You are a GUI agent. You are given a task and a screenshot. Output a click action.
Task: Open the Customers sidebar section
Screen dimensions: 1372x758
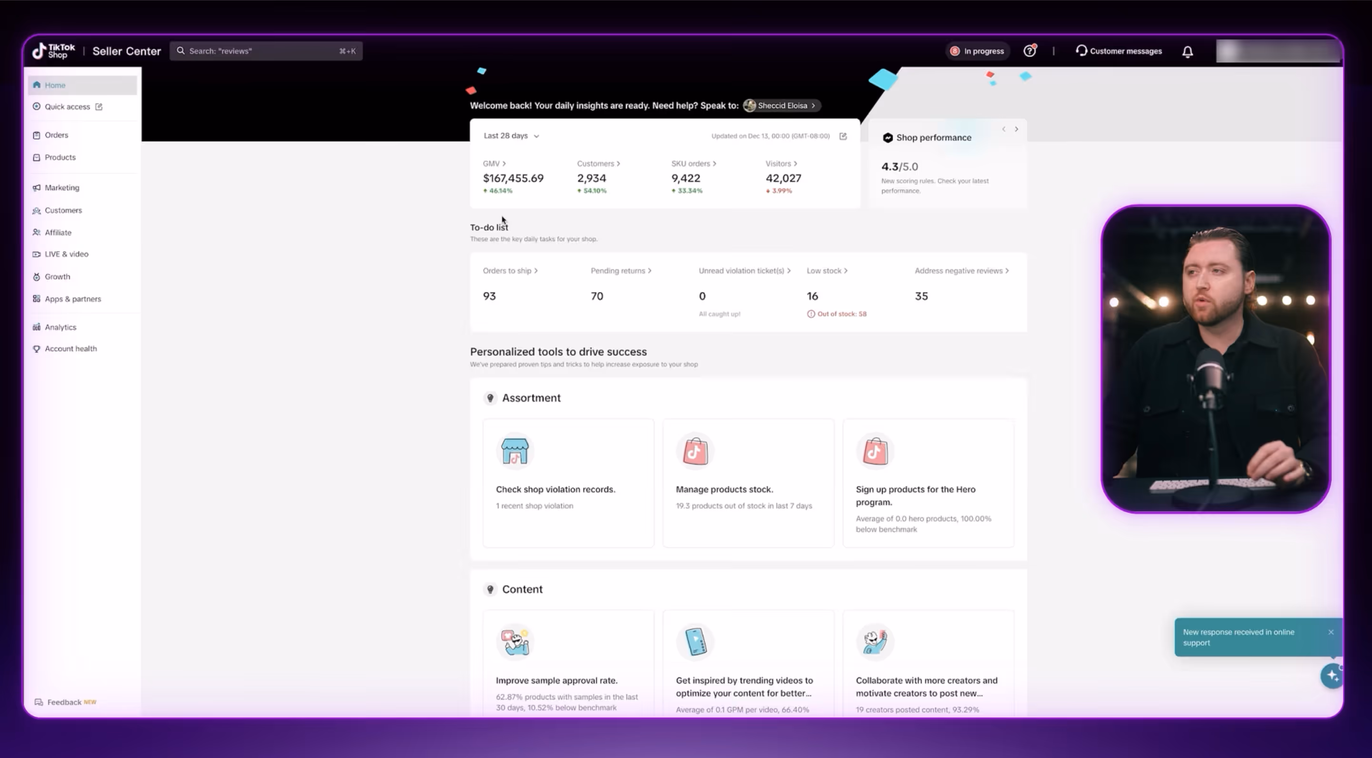point(63,210)
